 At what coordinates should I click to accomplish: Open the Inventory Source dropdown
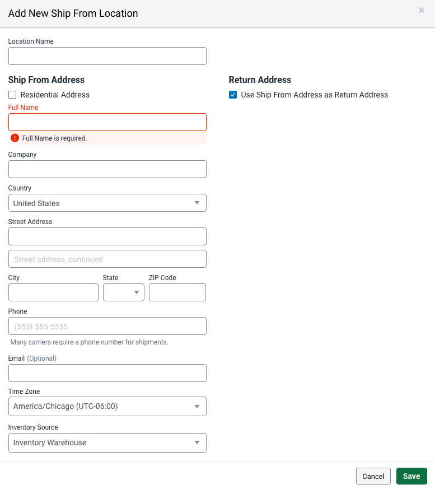pyautogui.click(x=107, y=443)
